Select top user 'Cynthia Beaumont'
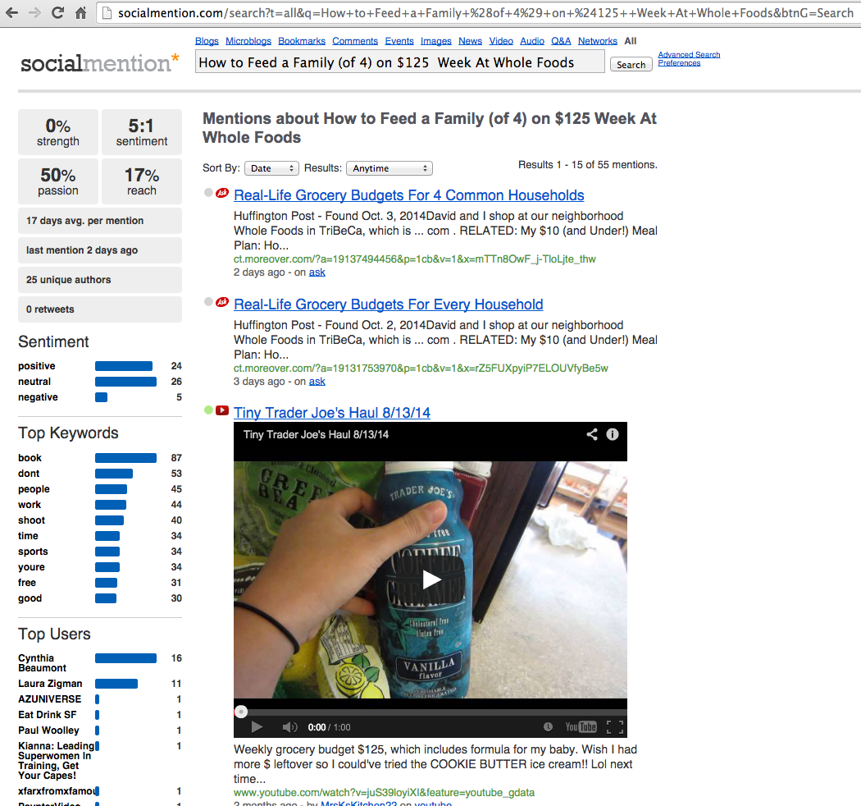Viewport: 861px width, 806px height. 43,663
